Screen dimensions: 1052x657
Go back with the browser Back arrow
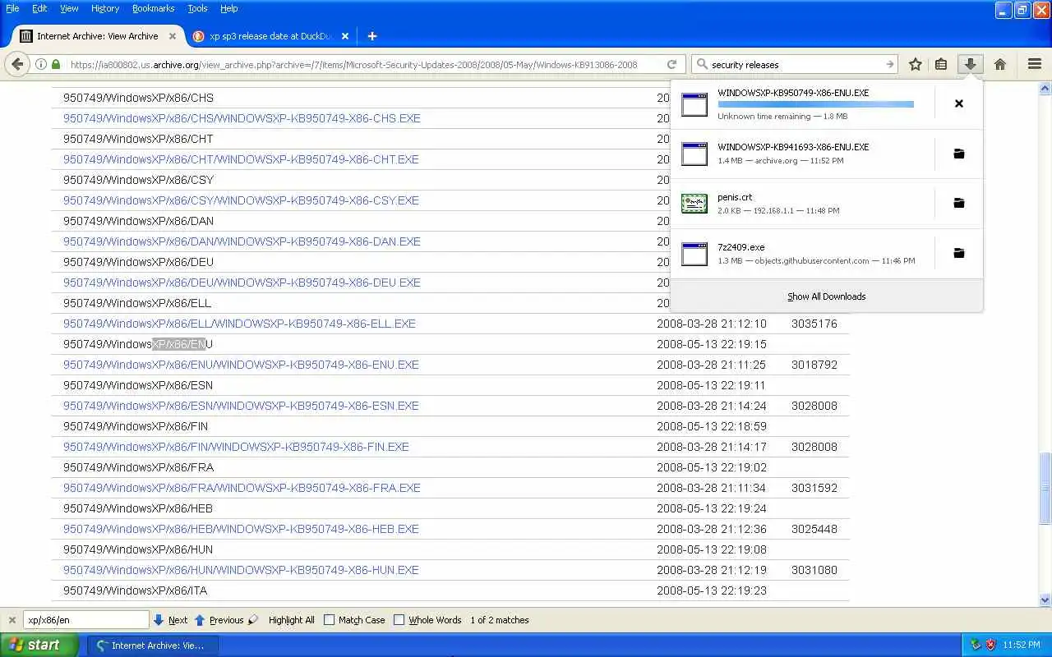[x=18, y=64]
